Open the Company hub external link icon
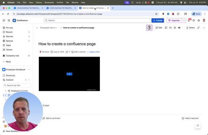This screenshot has height=135, width=208. (x=29, y=56)
